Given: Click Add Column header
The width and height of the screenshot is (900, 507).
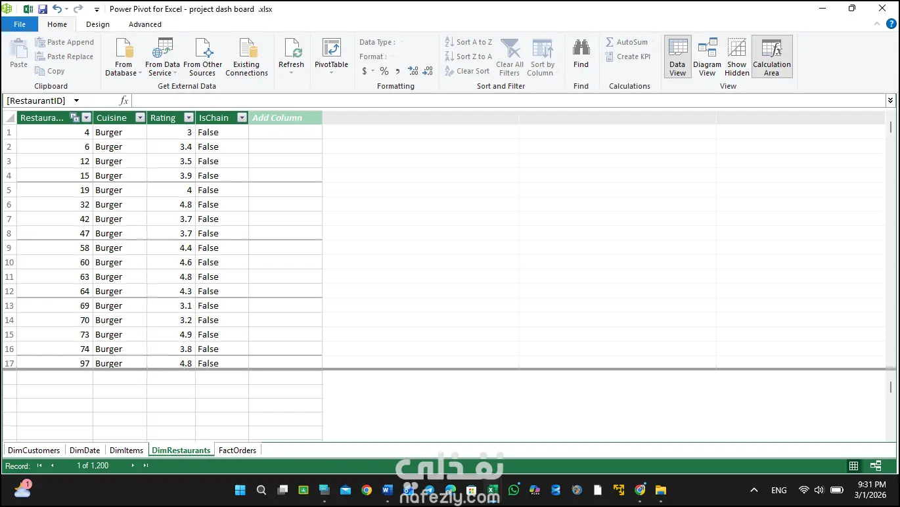Looking at the screenshot, I should [285, 118].
